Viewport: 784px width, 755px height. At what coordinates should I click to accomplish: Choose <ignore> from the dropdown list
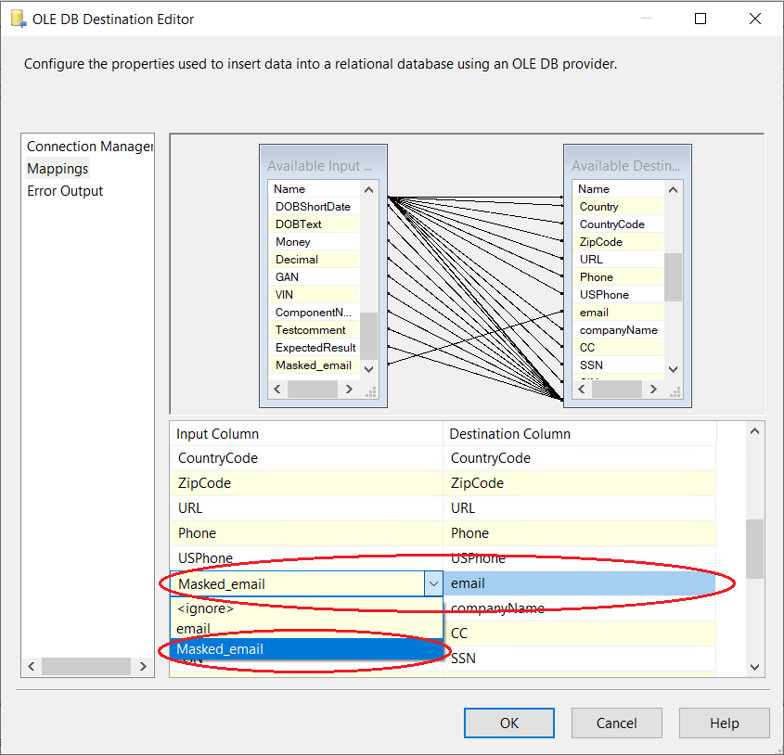click(205, 608)
